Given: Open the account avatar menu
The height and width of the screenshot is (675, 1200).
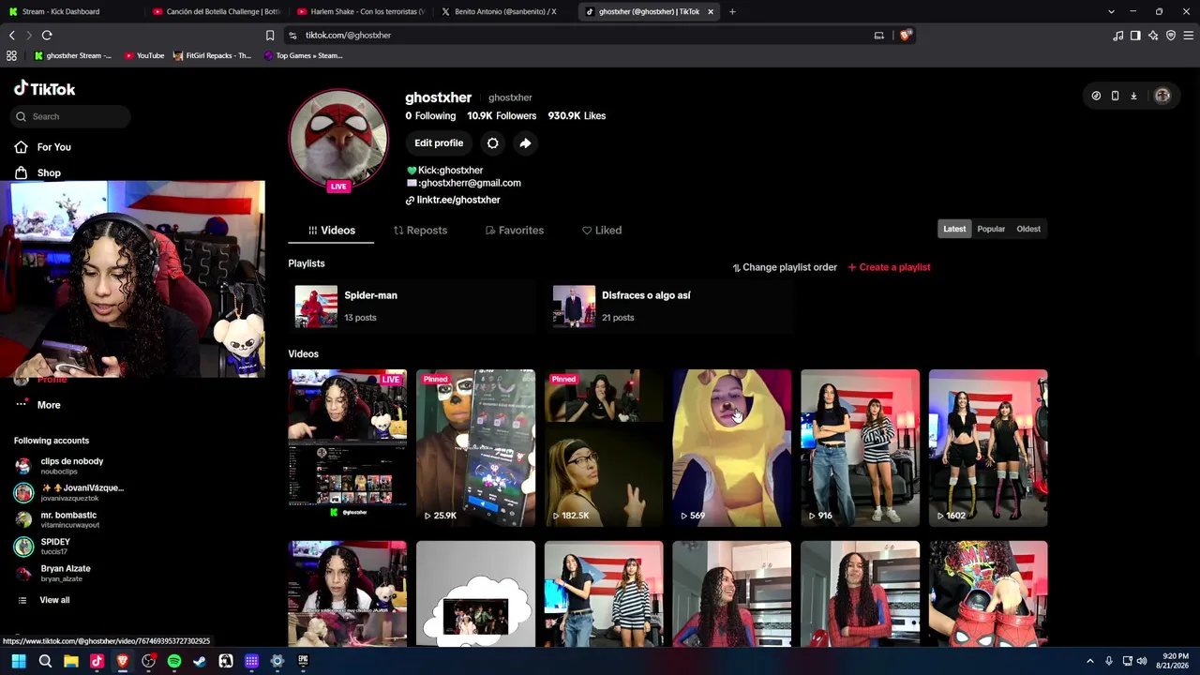Looking at the screenshot, I should (1162, 96).
